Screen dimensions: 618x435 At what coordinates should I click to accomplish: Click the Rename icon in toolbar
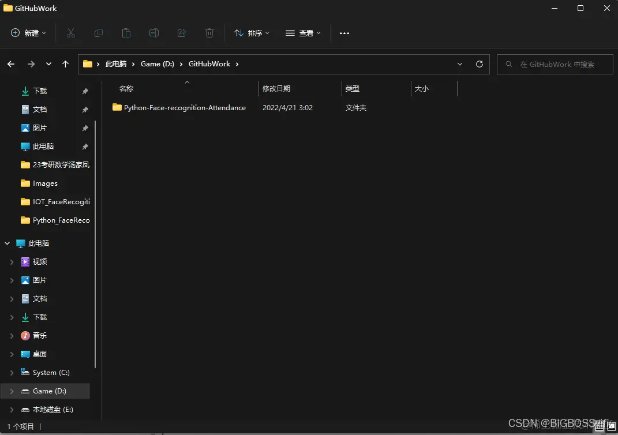153,33
